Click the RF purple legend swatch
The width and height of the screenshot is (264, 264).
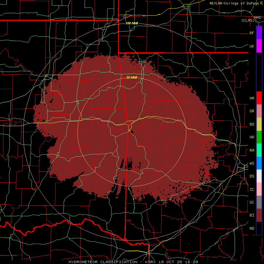coord(259,33)
